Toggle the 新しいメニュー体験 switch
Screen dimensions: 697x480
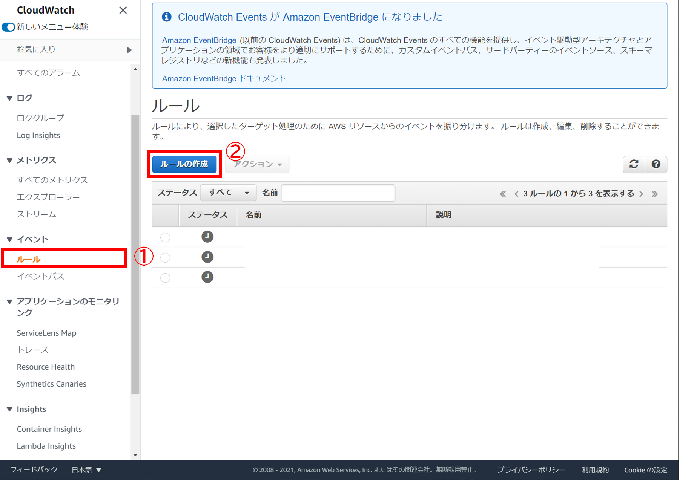point(8,27)
